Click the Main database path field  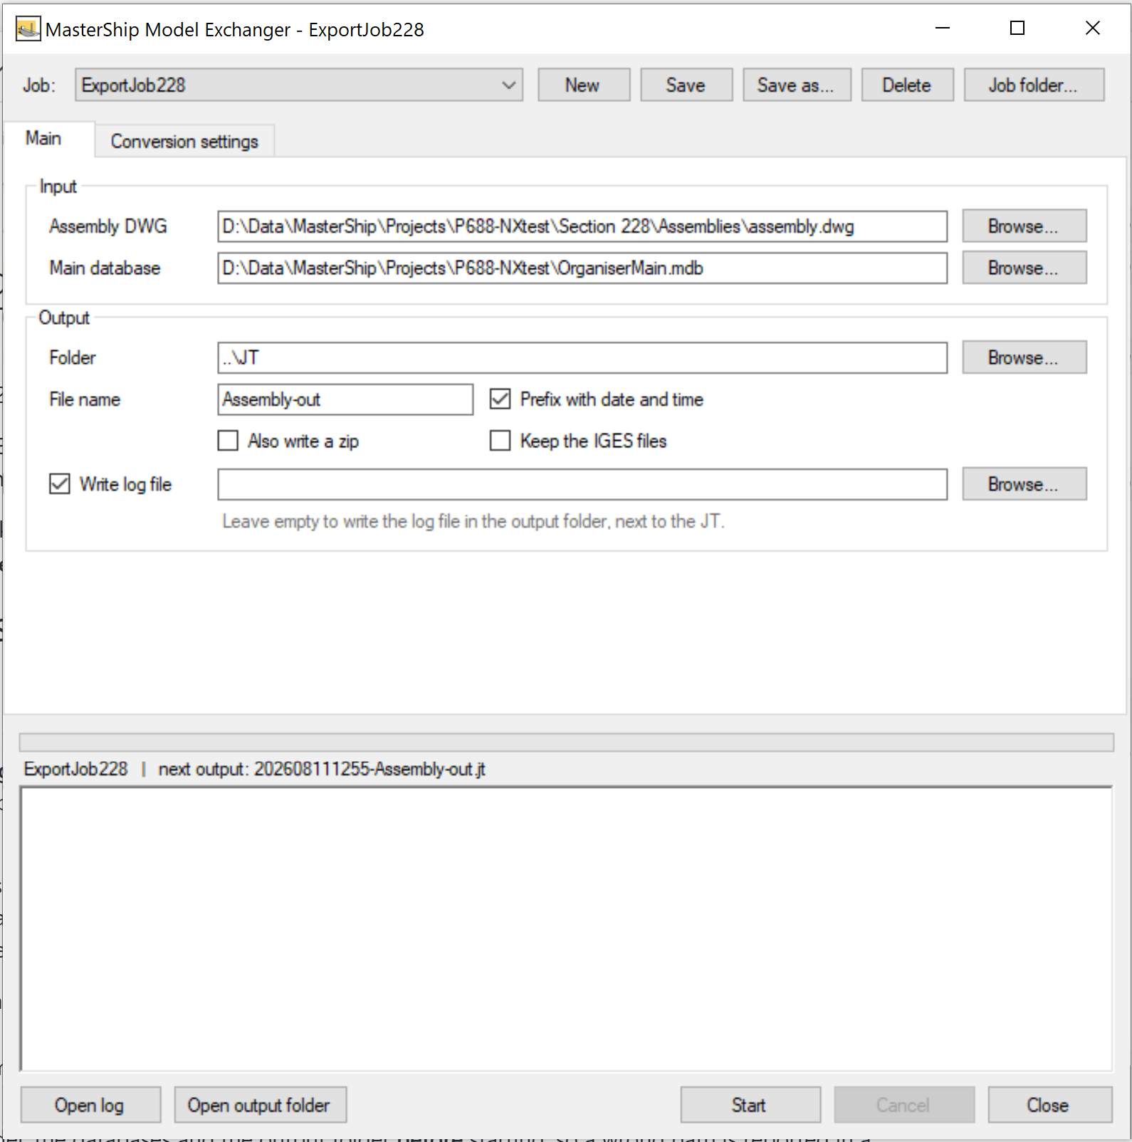[x=582, y=268]
